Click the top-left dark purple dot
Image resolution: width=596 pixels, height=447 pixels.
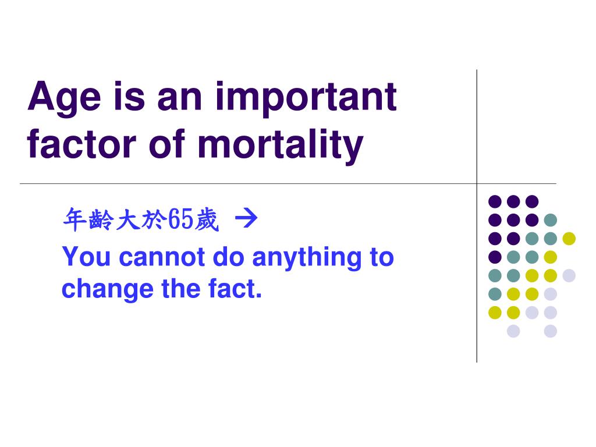pyautogui.click(x=495, y=201)
